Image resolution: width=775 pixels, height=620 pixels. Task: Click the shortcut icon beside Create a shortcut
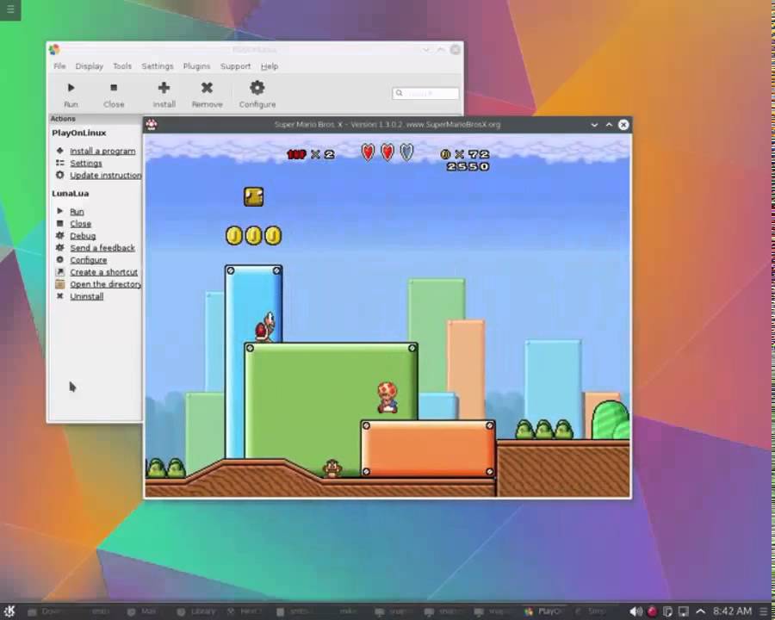pos(59,272)
